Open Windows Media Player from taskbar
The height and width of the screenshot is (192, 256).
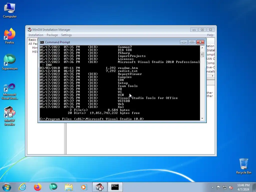(x=84, y=187)
